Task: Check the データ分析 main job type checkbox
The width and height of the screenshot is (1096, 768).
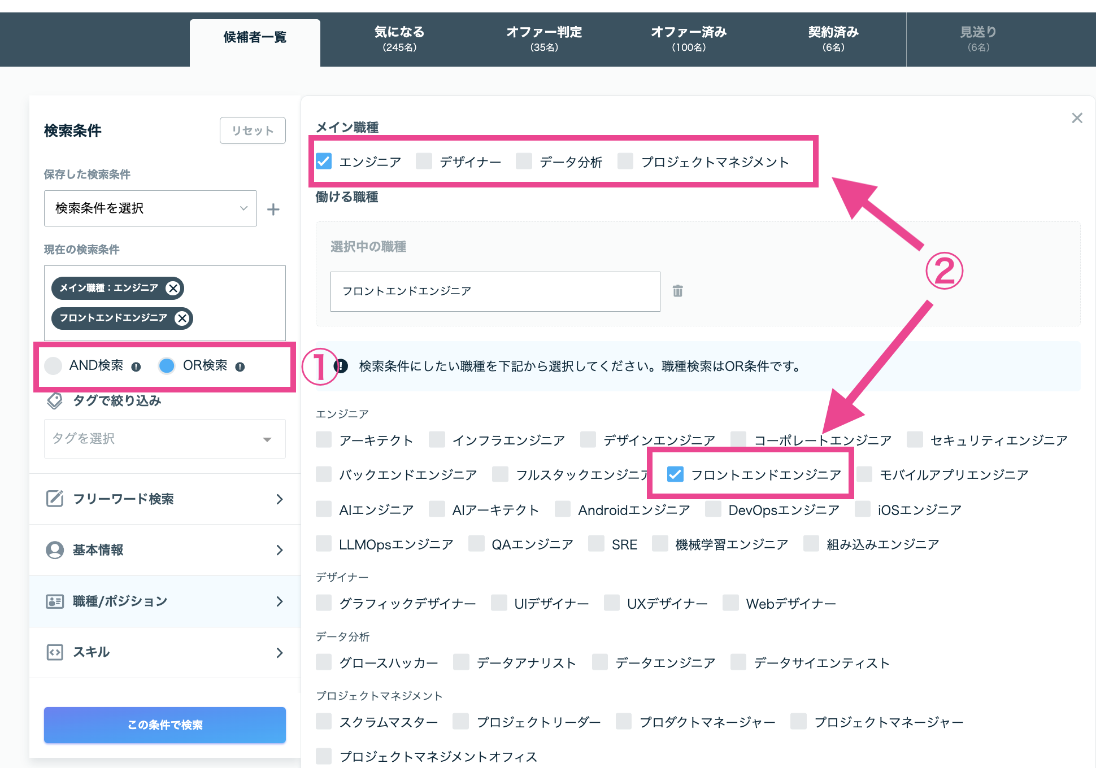Action: [x=524, y=162]
